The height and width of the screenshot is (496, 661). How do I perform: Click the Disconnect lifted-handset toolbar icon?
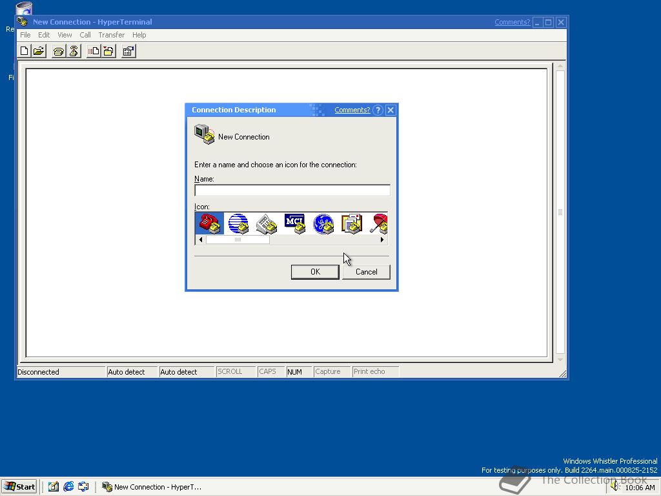pos(74,51)
